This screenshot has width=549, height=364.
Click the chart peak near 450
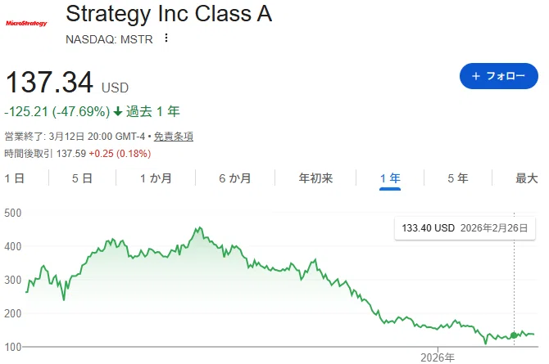click(199, 228)
